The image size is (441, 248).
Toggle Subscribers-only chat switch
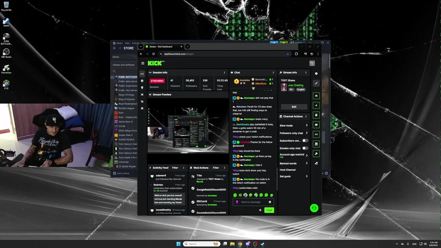305,141
